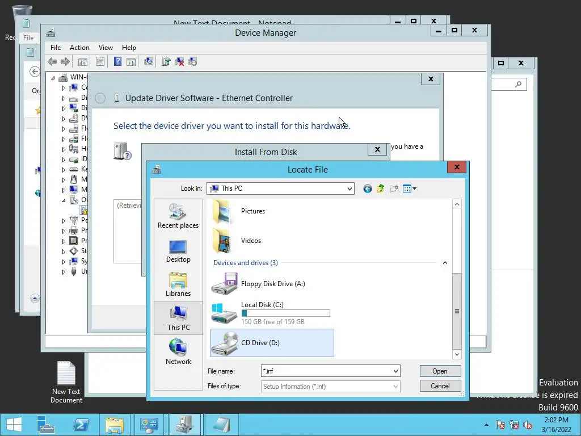The image size is (581, 436).
Task: Click Device Manager toolbar Forward arrow
Action: coord(65,61)
